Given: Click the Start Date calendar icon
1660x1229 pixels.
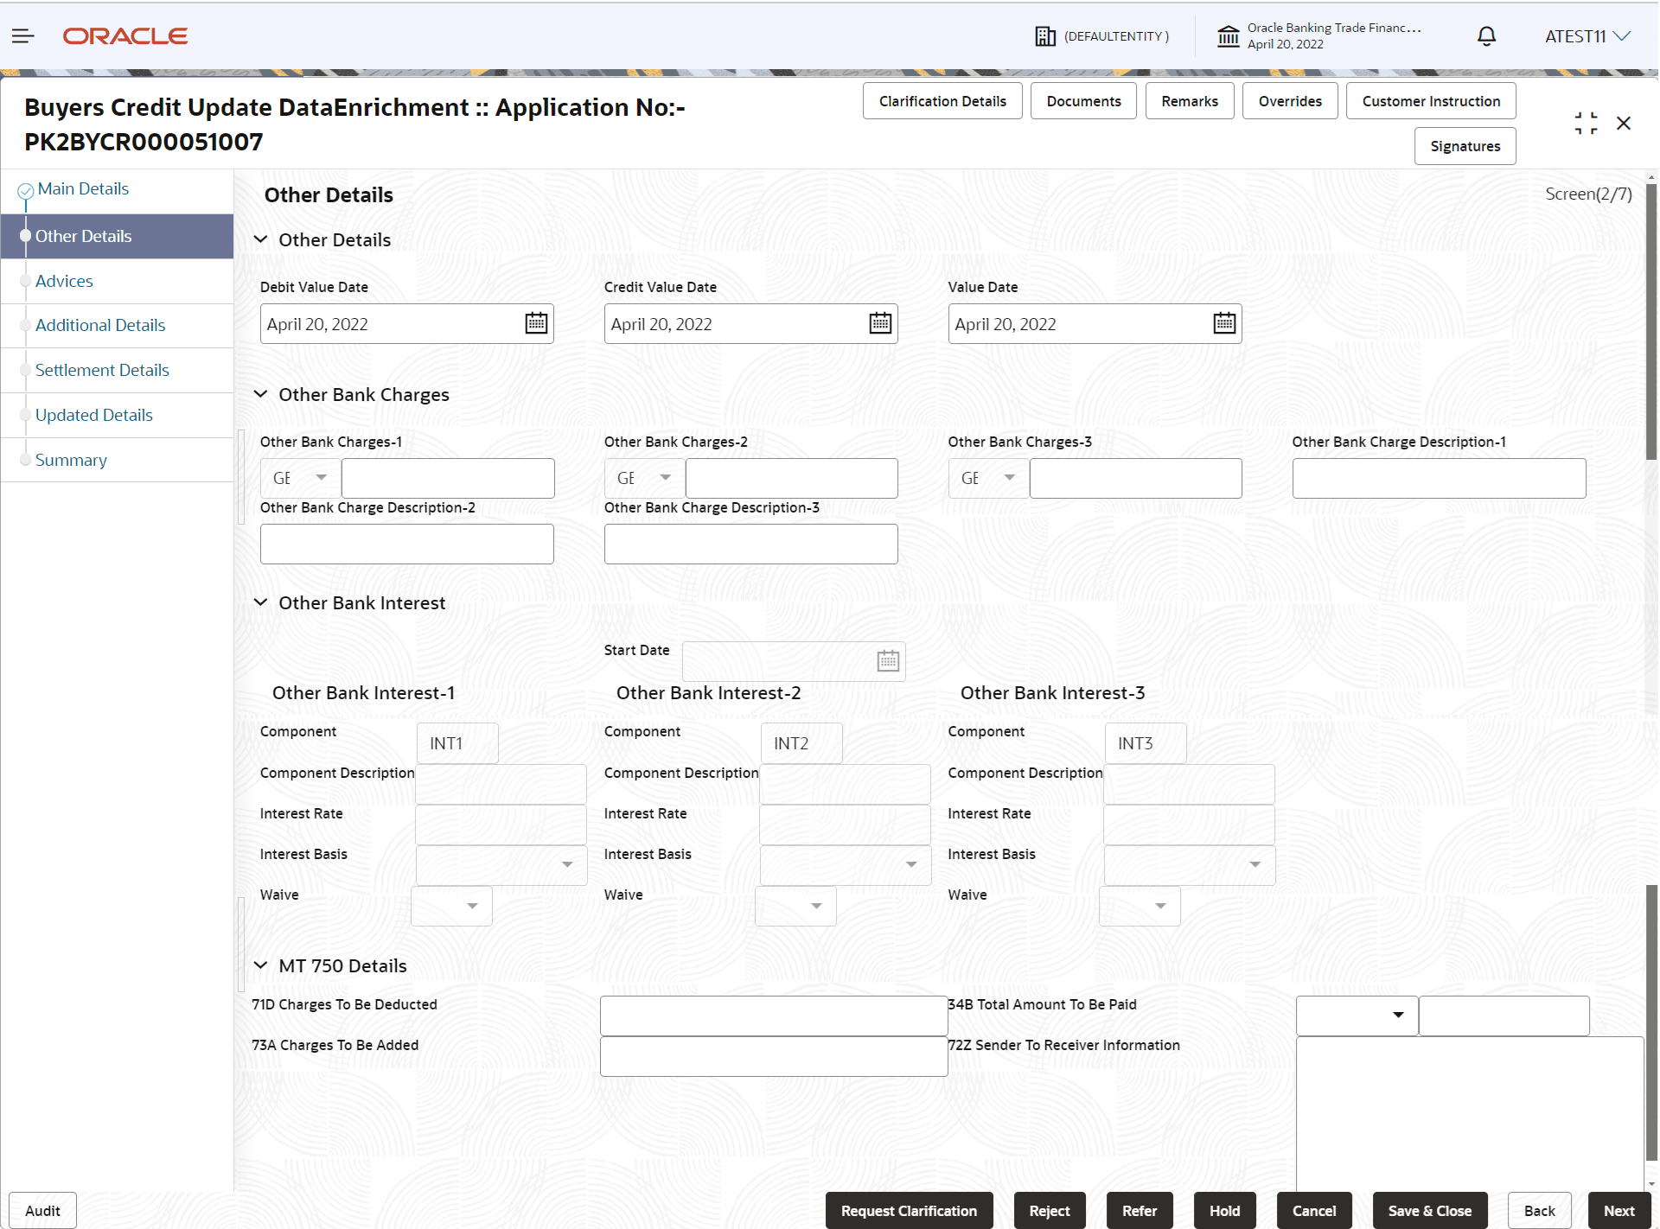Looking at the screenshot, I should tap(888, 661).
